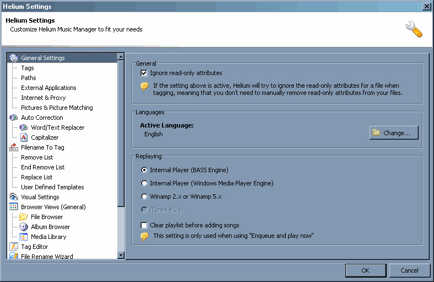Open User Defined Templates settings
The width and height of the screenshot is (434, 282).
click(x=52, y=187)
